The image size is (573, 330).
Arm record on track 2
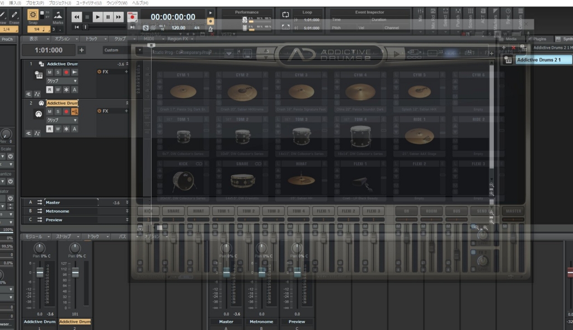coord(66,111)
